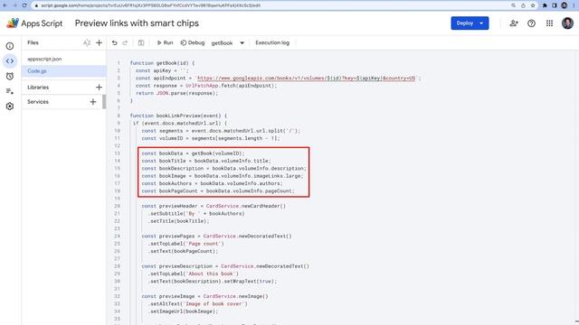The height and width of the screenshot is (325, 579).
Task: Open the getBook function selector dropdown
Action: 227,43
